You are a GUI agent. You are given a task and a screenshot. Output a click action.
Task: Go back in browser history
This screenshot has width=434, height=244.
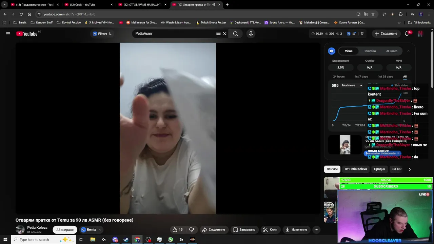pos(5,14)
